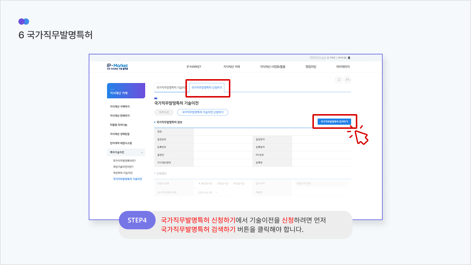Screen dimensions: 471x265
Task: Open 국방특허 기술이전 in sidebar
Action: [123, 173]
